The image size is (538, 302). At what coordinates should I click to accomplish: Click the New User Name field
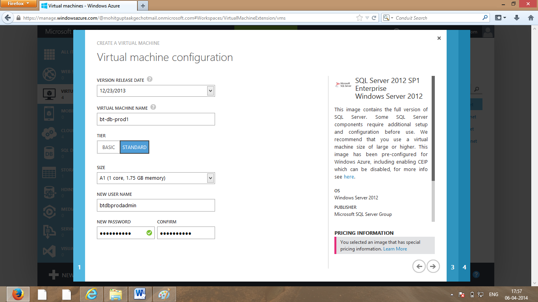(156, 205)
